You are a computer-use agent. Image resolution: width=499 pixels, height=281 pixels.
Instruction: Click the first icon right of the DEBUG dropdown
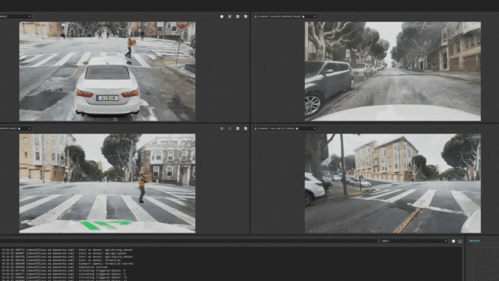coord(453,240)
